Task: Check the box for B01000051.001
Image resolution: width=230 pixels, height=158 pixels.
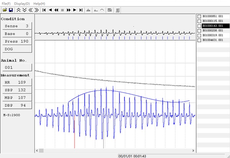Action: tap(199, 17)
